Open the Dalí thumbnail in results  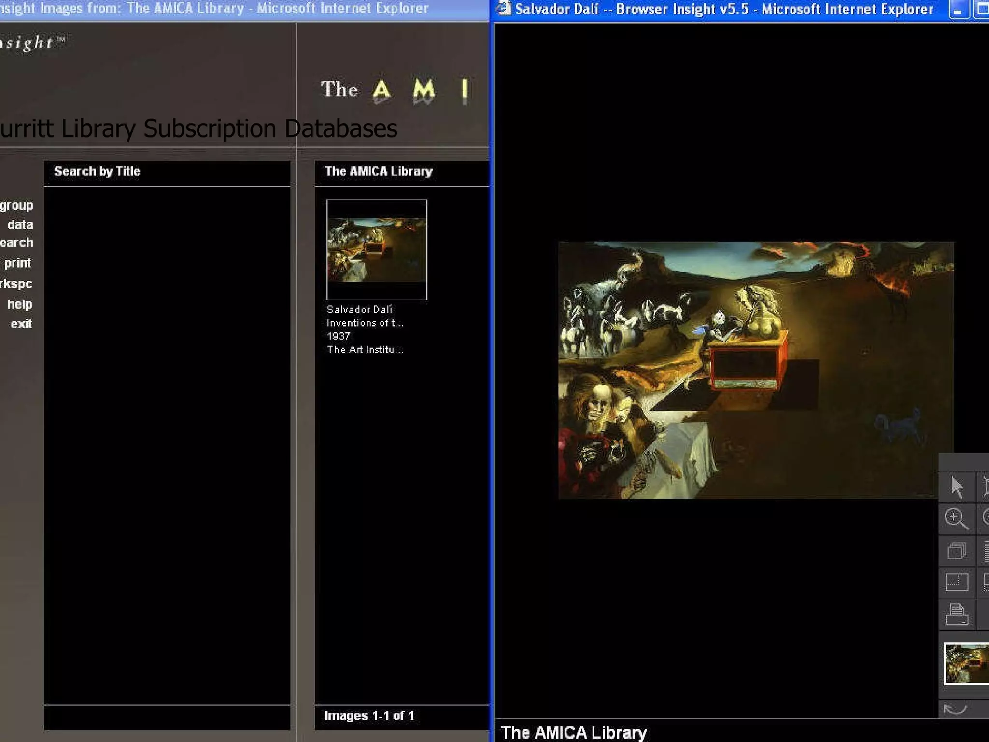pyautogui.click(x=377, y=249)
